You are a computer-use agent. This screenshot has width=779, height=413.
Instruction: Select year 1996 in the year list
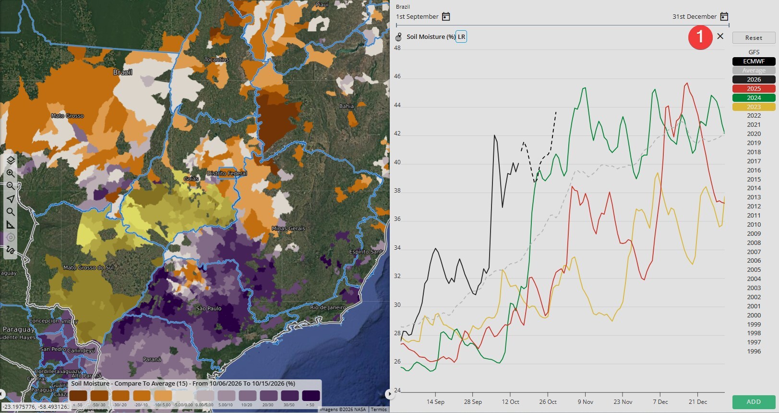(754, 351)
